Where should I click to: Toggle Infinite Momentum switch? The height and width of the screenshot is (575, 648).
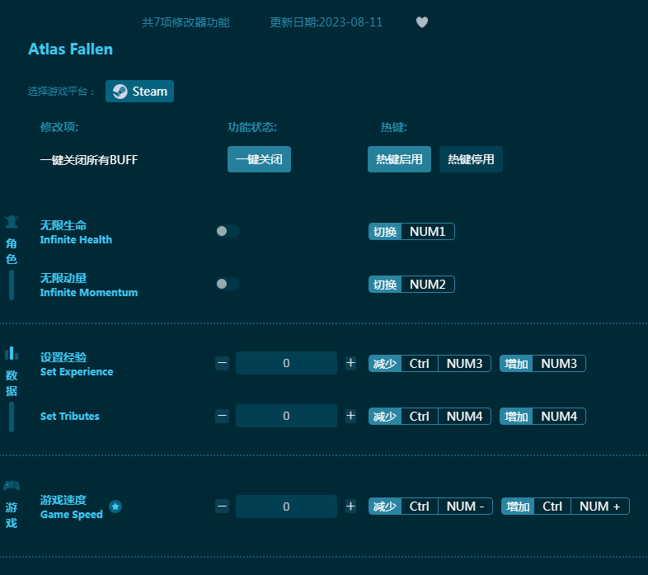point(228,284)
